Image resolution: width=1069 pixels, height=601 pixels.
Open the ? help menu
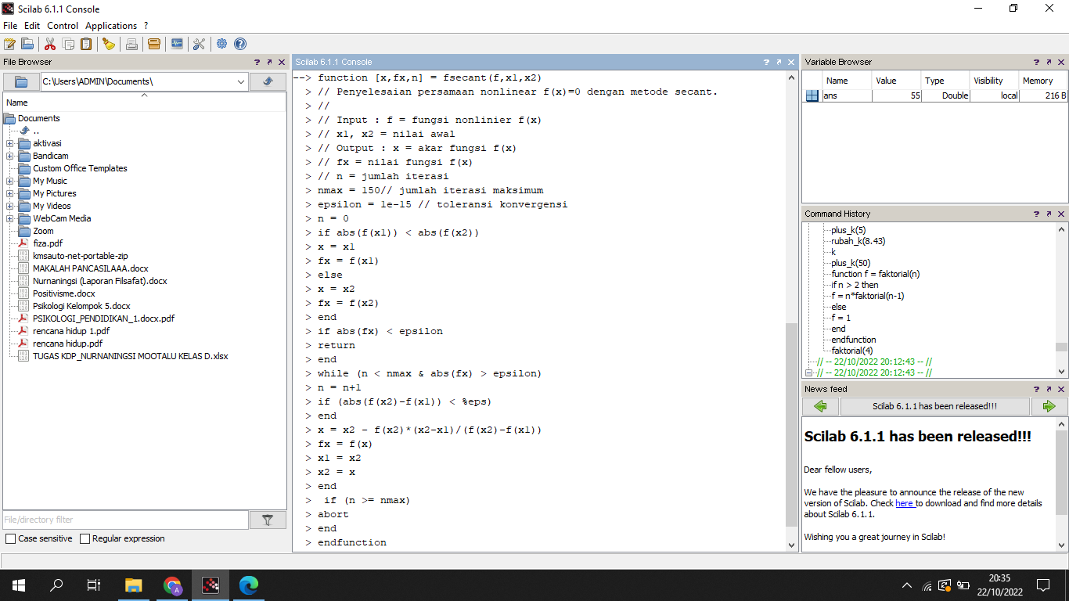[x=146, y=26]
